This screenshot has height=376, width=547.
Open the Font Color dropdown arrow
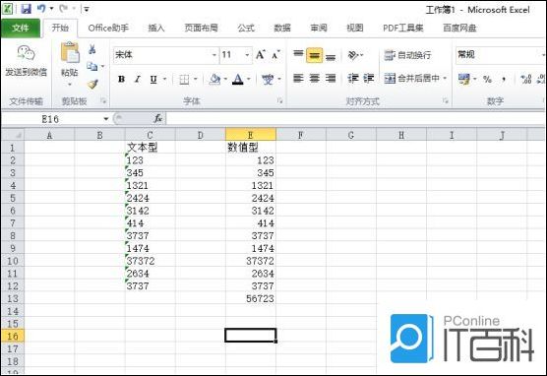pyautogui.click(x=249, y=80)
